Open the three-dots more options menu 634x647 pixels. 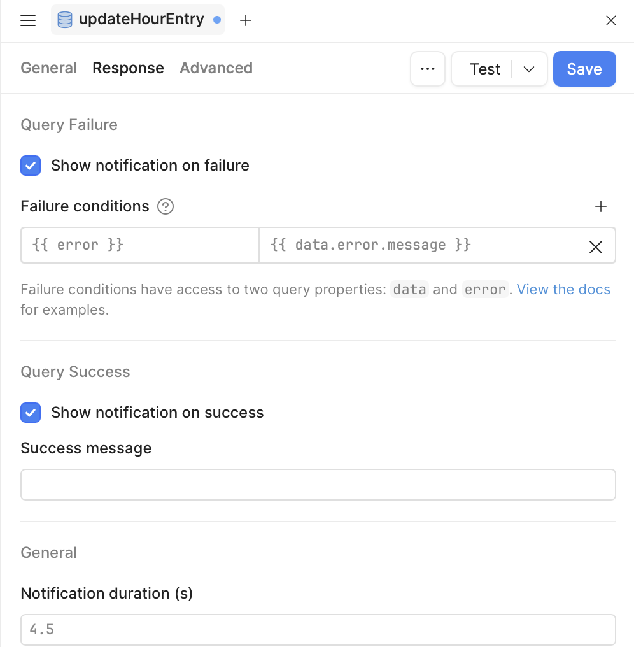click(x=428, y=69)
